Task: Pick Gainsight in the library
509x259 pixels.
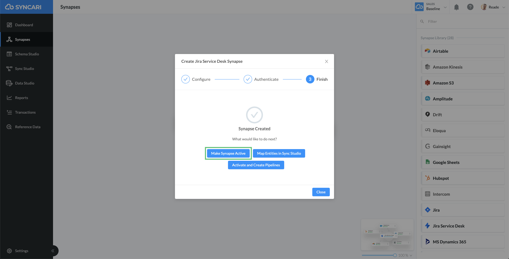Action: pos(463,146)
